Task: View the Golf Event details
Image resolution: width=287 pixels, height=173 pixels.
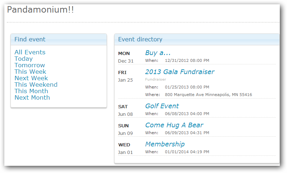Action: click(162, 106)
